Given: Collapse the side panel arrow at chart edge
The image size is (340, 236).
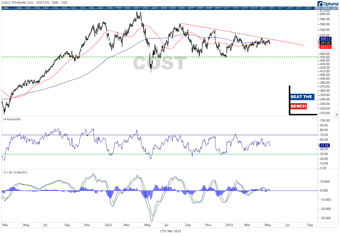Looking at the screenshot, I should [x=337, y=115].
